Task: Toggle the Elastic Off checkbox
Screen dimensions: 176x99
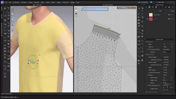Action: click(x=164, y=67)
